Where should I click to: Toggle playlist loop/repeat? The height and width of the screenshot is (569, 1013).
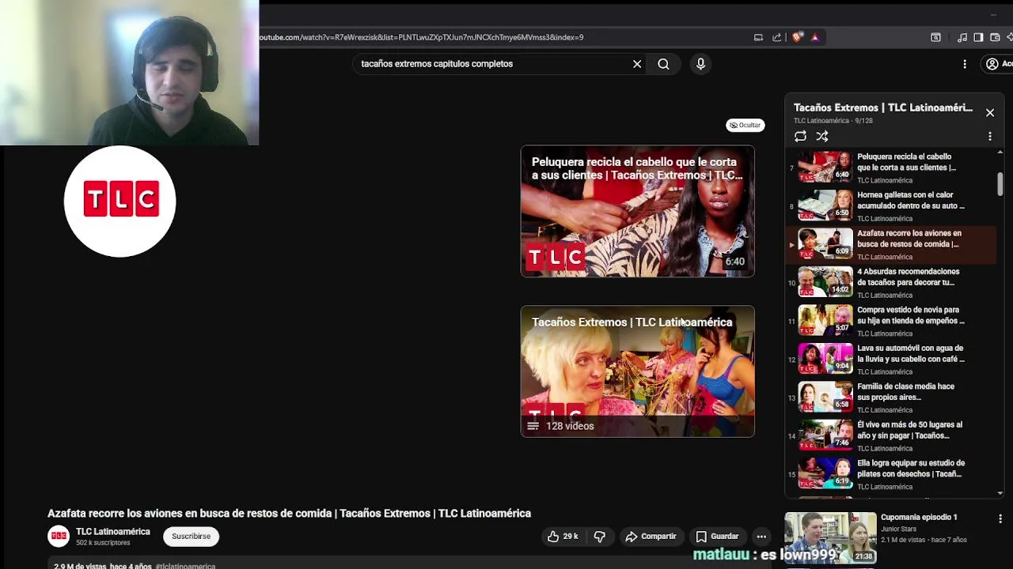800,137
